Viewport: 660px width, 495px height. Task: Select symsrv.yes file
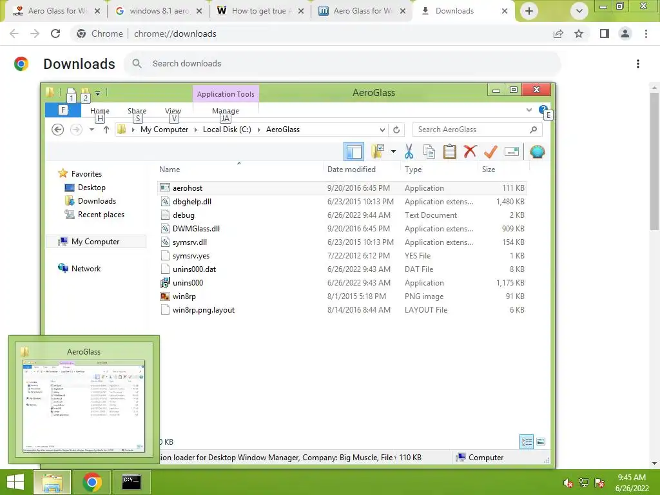[x=342, y=255]
